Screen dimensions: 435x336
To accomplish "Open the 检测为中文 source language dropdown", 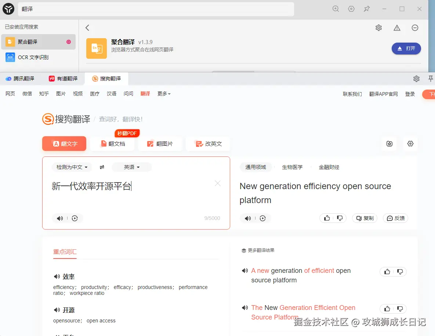I will 72,167.
